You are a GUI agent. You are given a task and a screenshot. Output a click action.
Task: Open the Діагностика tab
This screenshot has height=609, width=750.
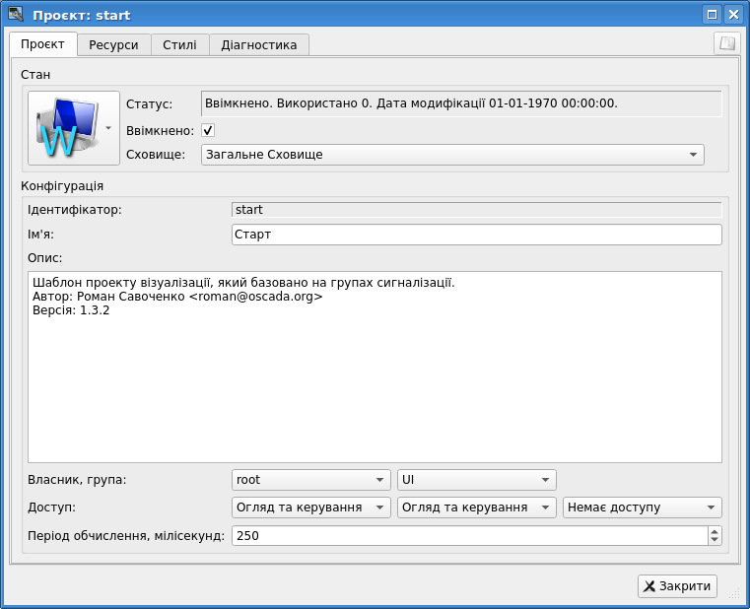pyautogui.click(x=259, y=45)
